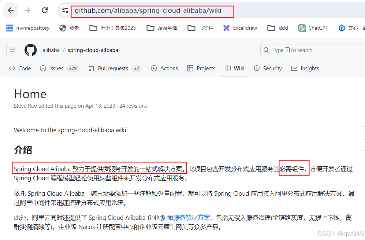This screenshot has height=240, width=365.
Task: Open the site information icon in address bar
Action: pyautogui.click(x=65, y=10)
